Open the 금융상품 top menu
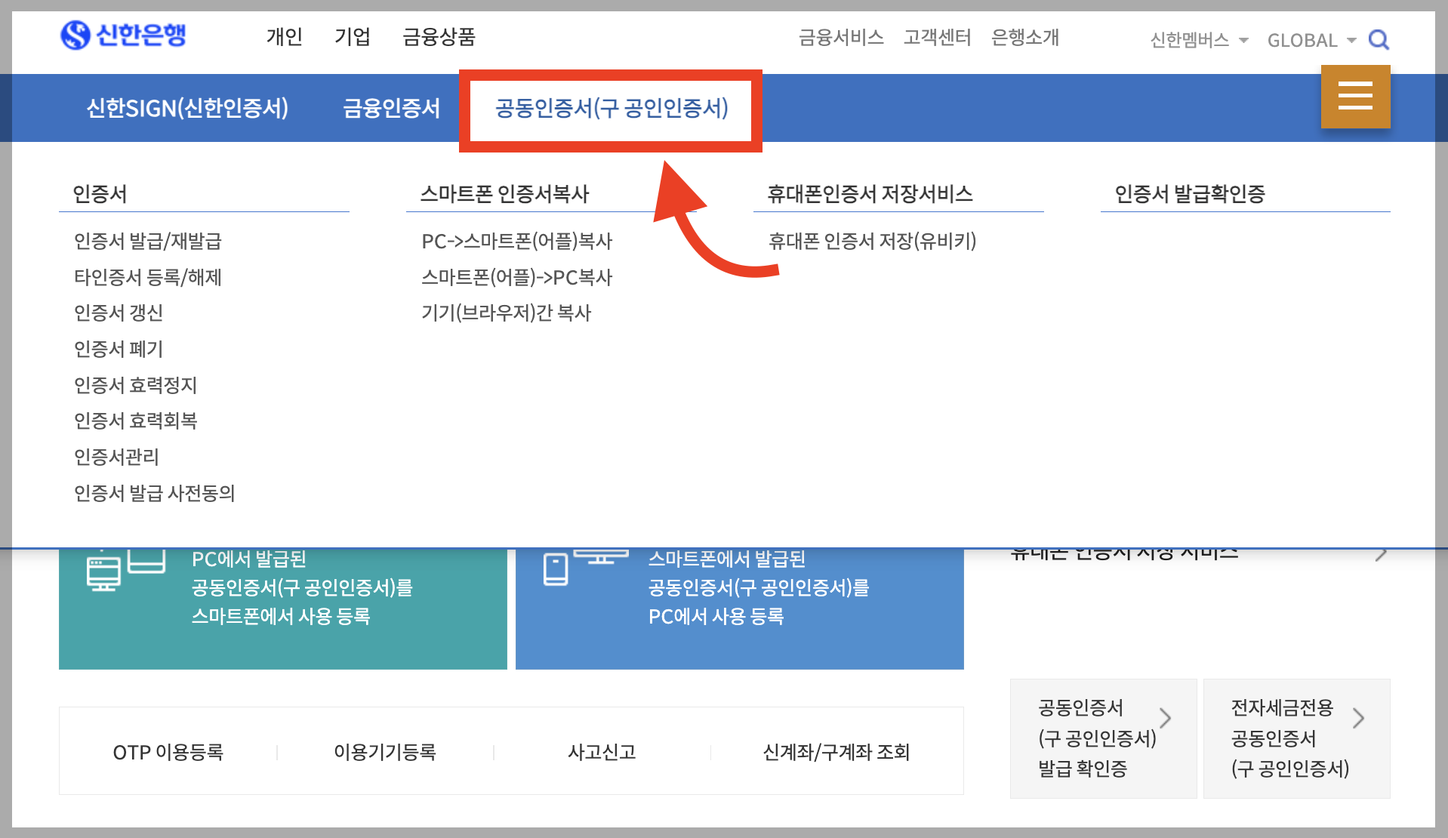 click(x=439, y=36)
